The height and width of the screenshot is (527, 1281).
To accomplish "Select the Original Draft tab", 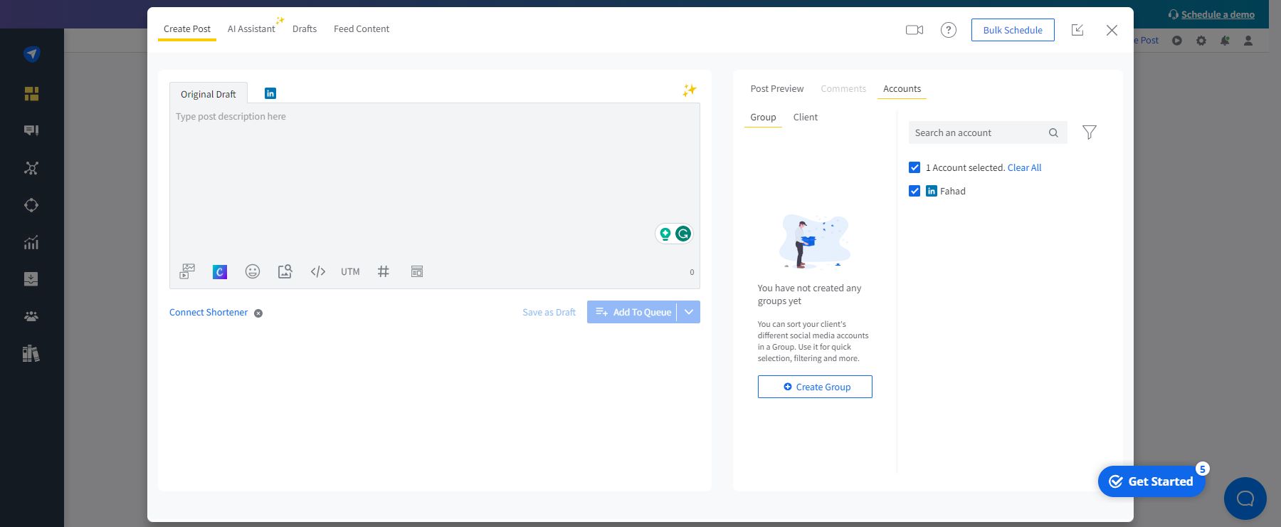I will [x=209, y=94].
